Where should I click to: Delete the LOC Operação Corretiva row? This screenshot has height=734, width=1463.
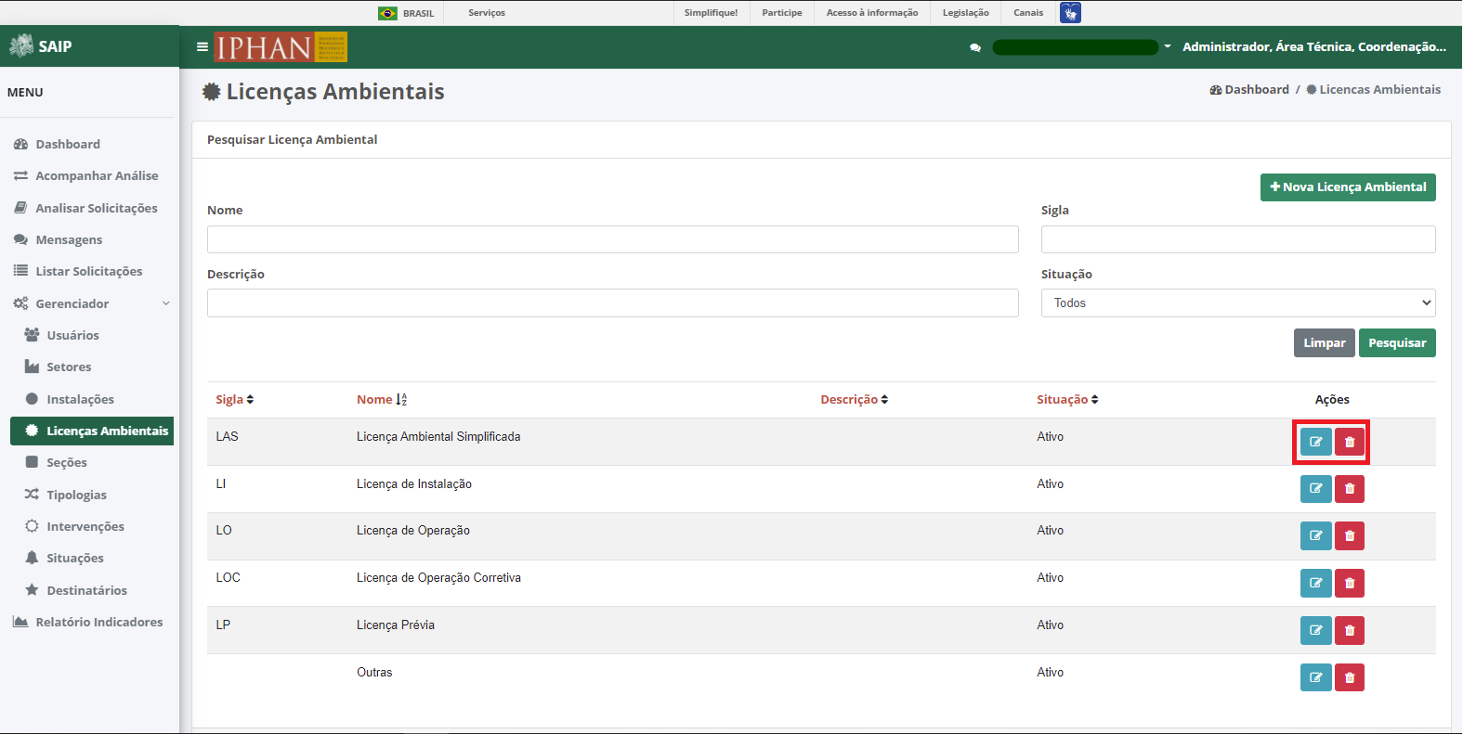(x=1350, y=583)
